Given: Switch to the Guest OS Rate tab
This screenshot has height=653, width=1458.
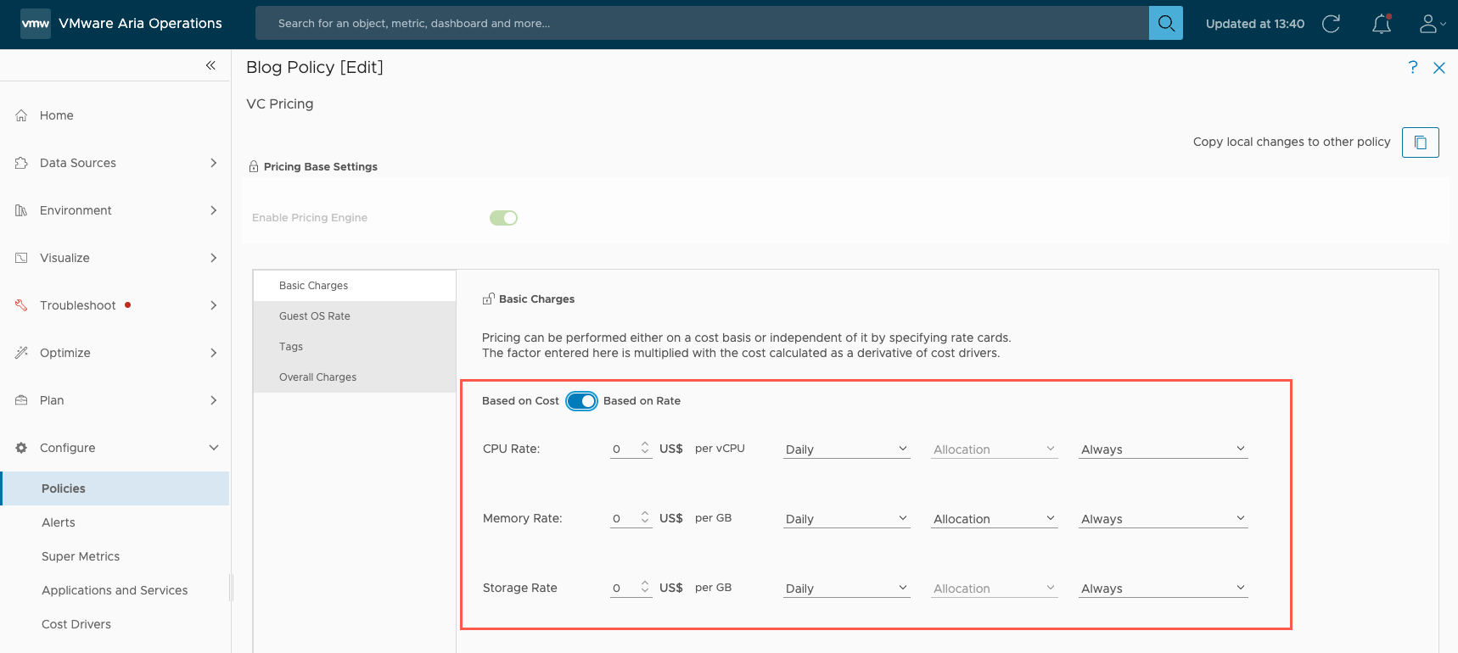Looking at the screenshot, I should click(x=315, y=316).
